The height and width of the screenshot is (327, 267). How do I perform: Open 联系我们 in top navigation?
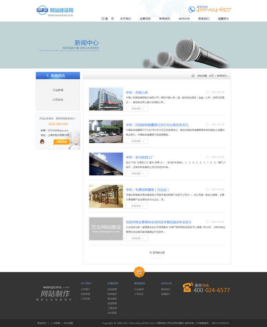click(x=204, y=19)
